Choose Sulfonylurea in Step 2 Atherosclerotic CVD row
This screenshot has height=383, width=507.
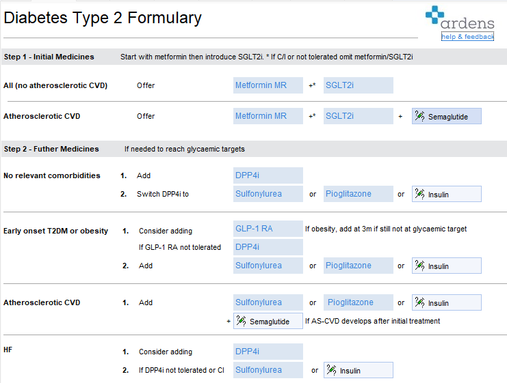[268, 302]
